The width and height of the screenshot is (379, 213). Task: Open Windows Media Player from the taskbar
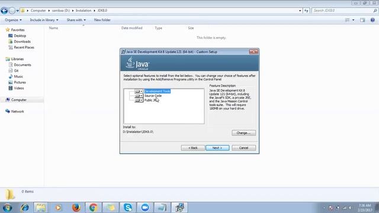(x=58, y=208)
